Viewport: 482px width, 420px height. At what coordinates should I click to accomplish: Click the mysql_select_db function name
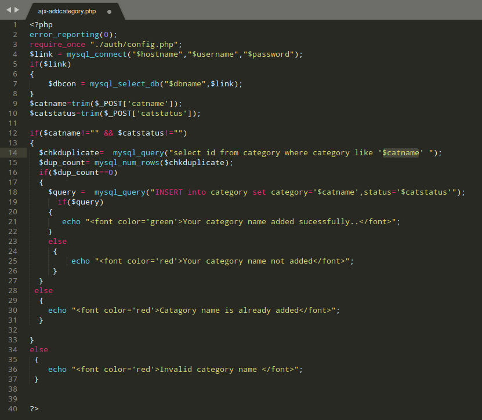[124, 84]
